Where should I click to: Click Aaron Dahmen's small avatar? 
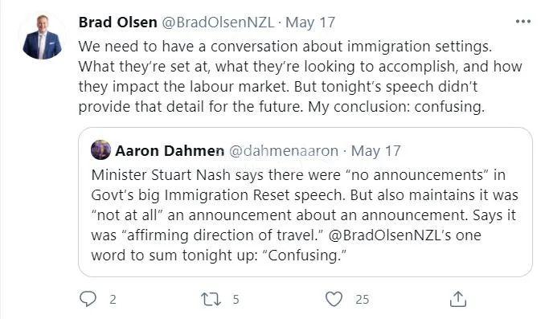(x=100, y=149)
